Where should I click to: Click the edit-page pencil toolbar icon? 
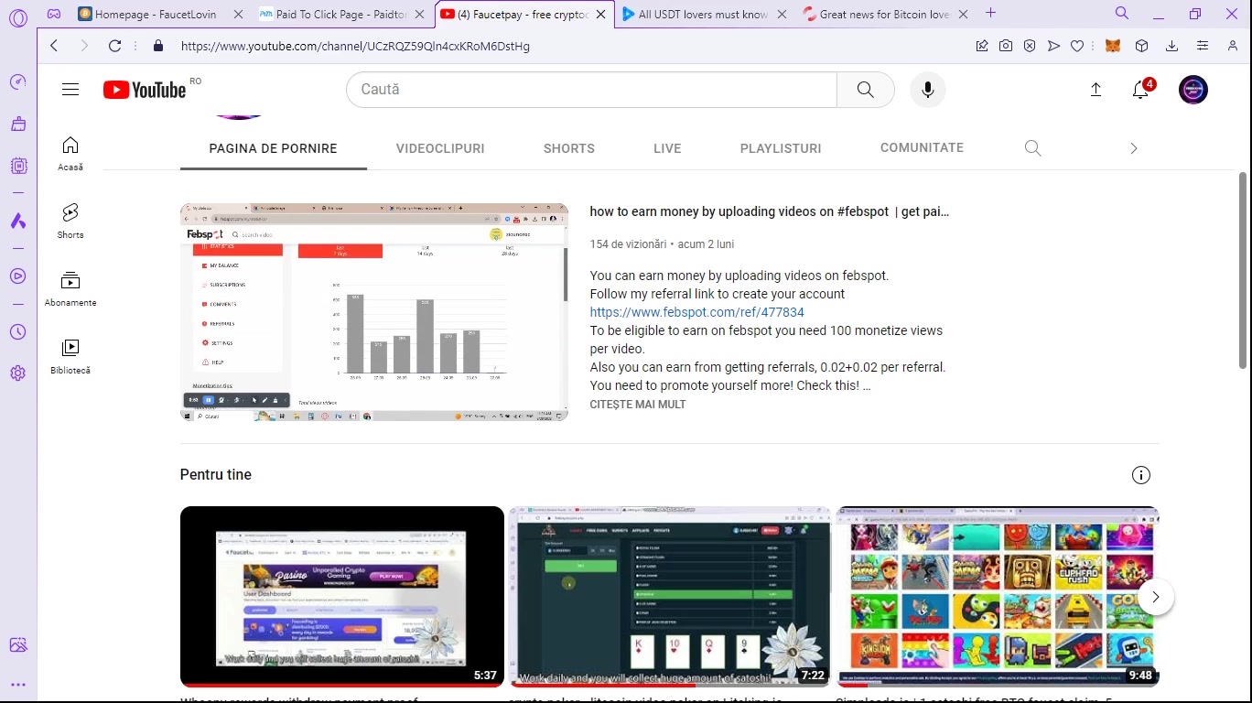[982, 46]
